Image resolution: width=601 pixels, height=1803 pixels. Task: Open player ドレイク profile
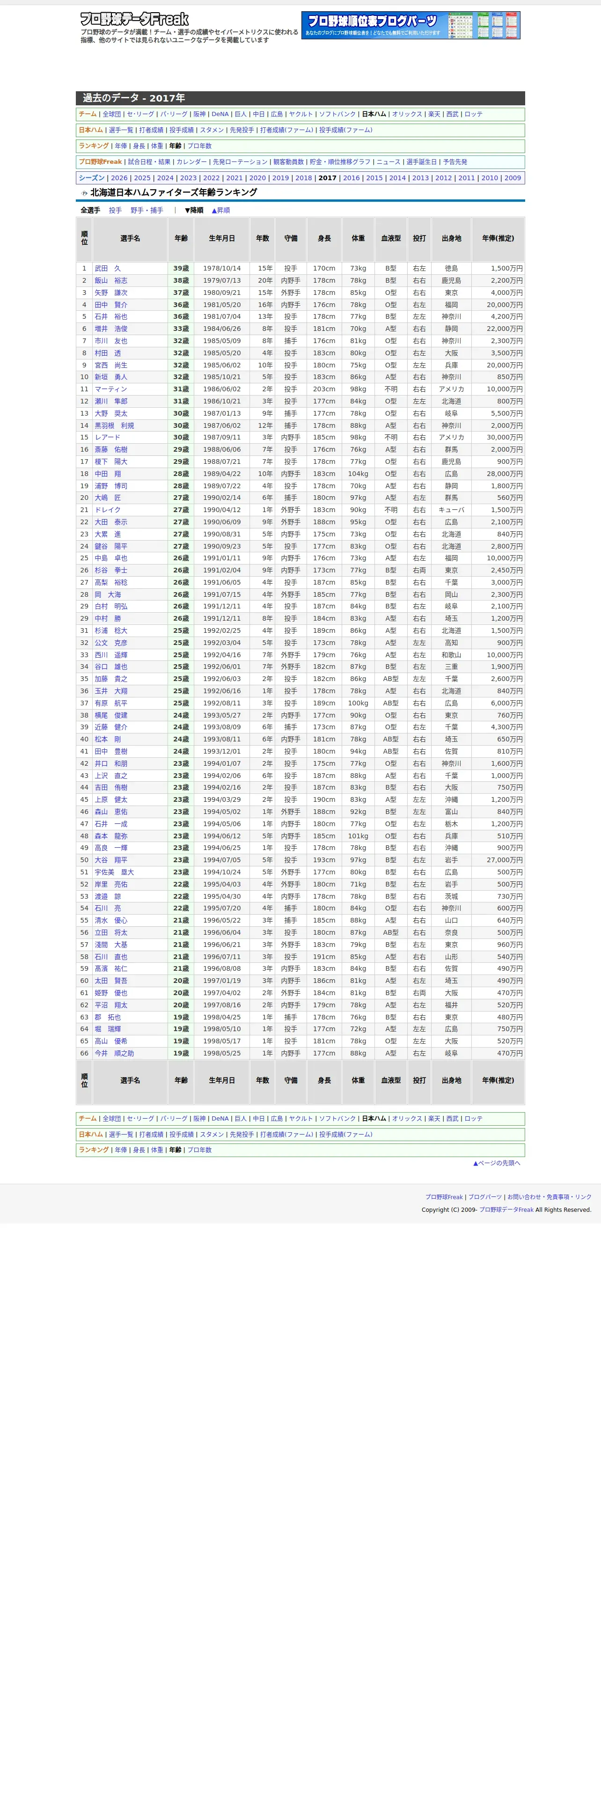coord(108,510)
